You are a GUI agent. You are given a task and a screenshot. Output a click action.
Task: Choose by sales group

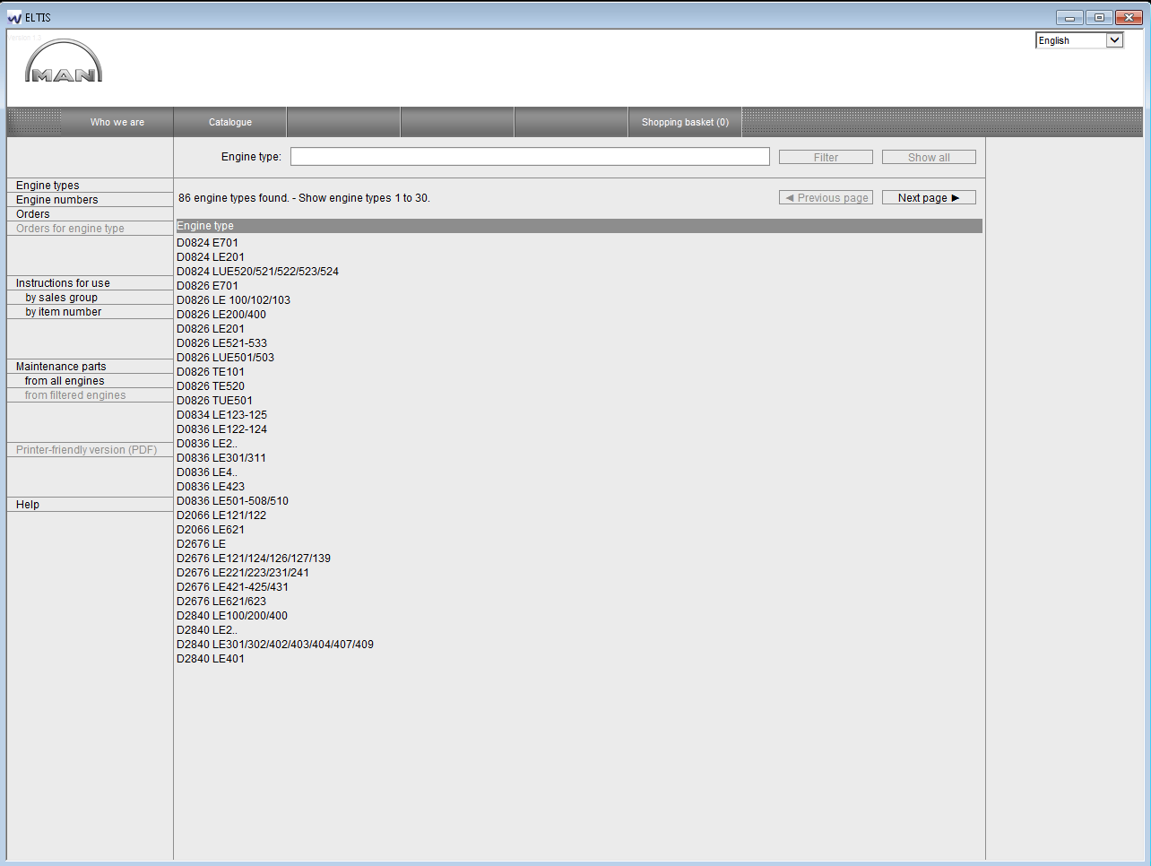61,298
